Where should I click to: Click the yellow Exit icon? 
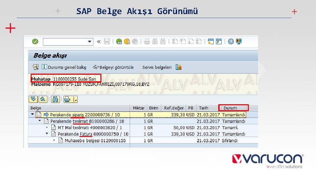[127, 42]
